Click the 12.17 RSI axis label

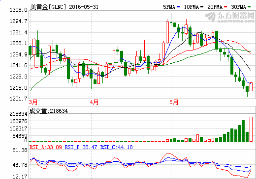pyautogui.click(x=20, y=177)
